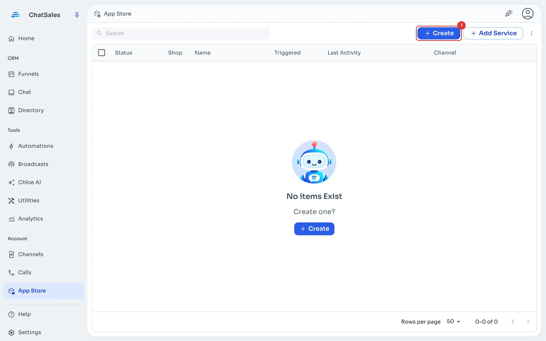The width and height of the screenshot is (546, 341).
Task: Toggle the select-all checkbox in table header
Action: tap(102, 53)
